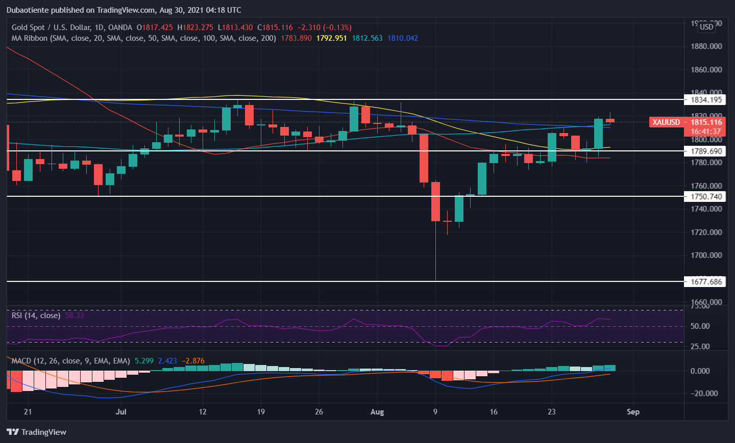This screenshot has height=443, width=735.
Task: Click the Low price value L1813.430
Action: pos(235,28)
